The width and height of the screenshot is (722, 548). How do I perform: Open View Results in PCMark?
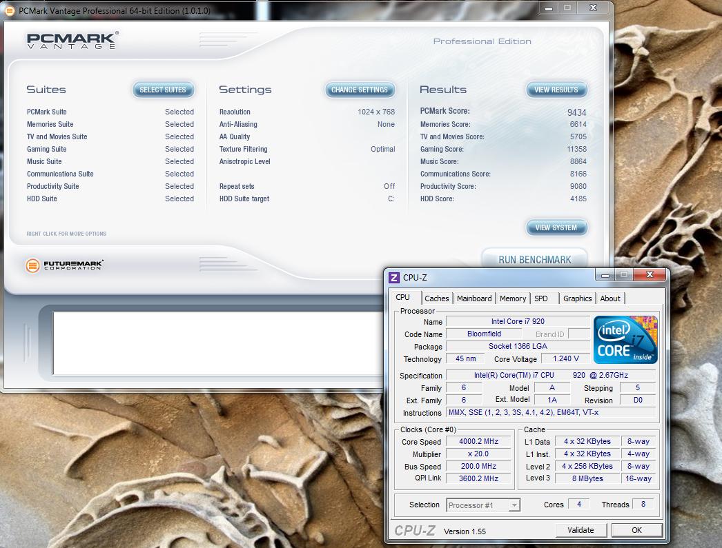coord(556,90)
